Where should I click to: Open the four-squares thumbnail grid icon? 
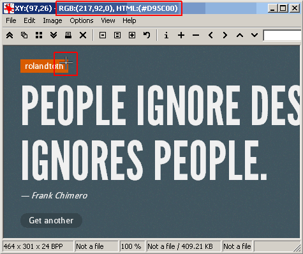39,35
